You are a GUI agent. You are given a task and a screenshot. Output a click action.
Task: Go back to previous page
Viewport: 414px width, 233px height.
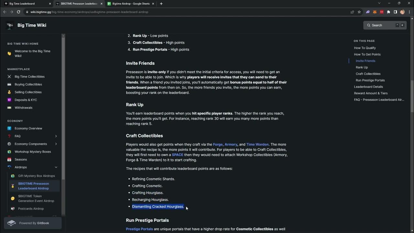[5, 12]
